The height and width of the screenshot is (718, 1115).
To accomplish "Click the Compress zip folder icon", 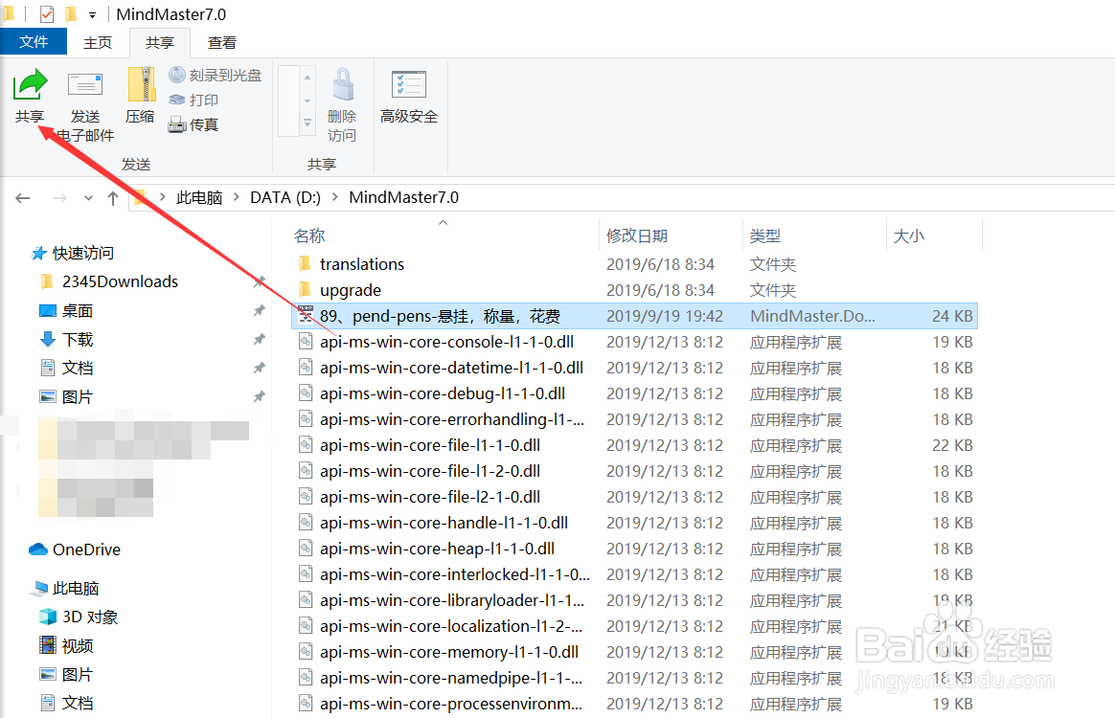I will pyautogui.click(x=141, y=84).
